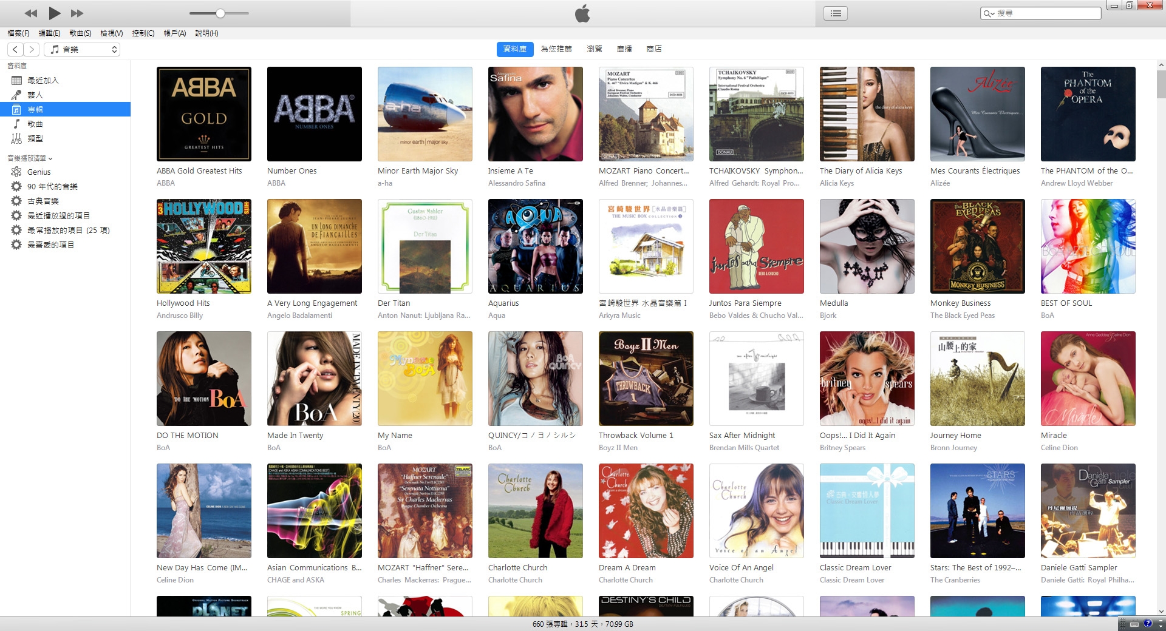
Task: Switch to the 瀏覽 tab
Action: pos(595,49)
